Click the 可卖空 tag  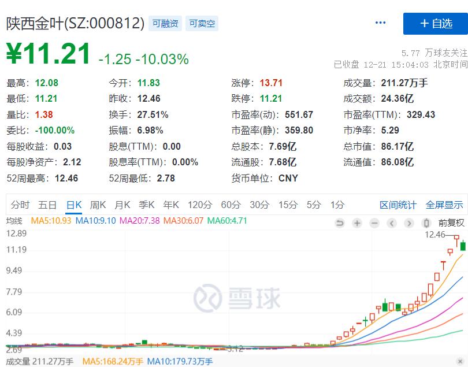(x=202, y=23)
